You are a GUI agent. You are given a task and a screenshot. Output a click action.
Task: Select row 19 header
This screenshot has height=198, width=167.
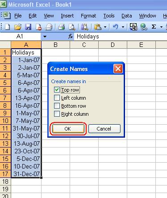pos(5,189)
